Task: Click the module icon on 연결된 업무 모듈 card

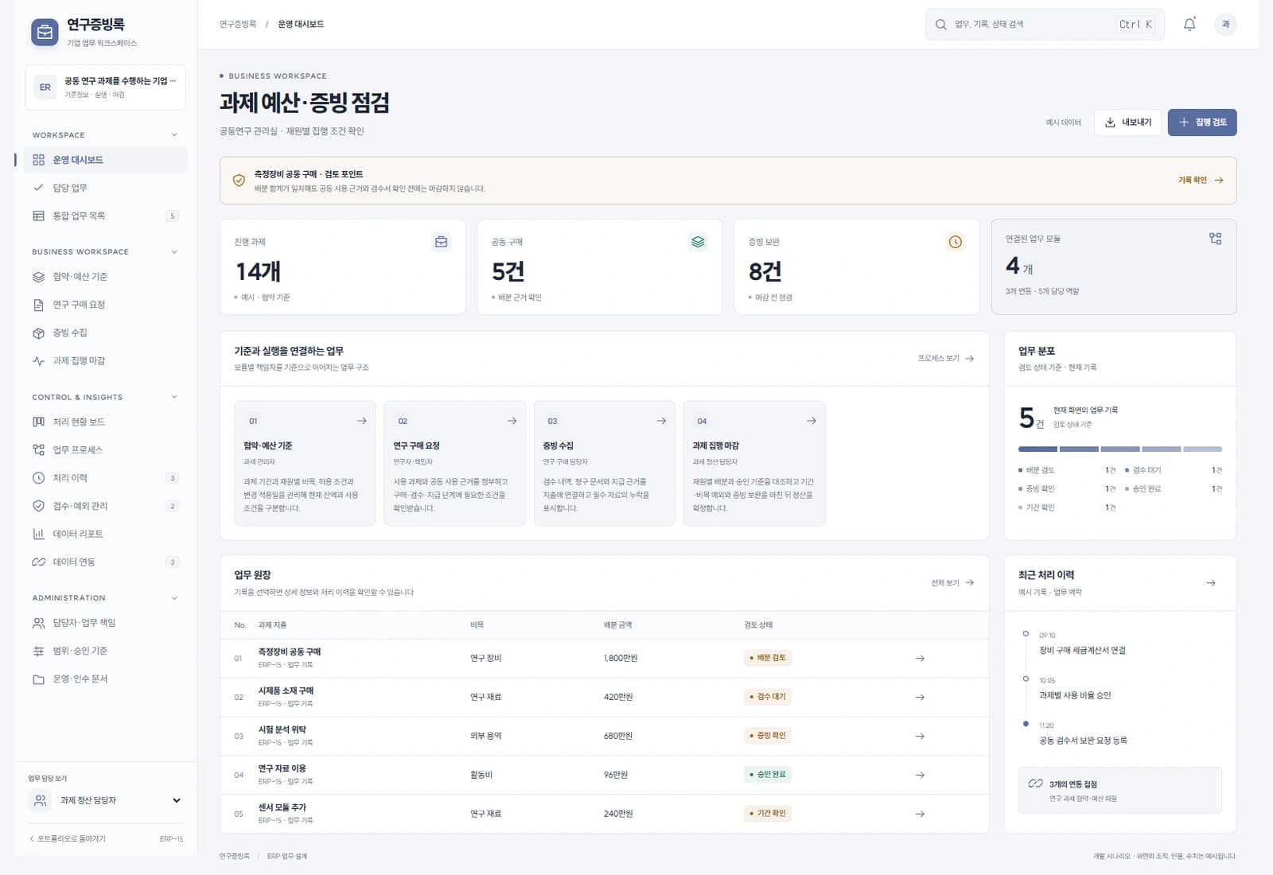Action: [1215, 239]
